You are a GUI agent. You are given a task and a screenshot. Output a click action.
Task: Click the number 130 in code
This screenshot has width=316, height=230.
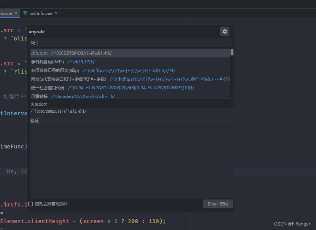154,221
